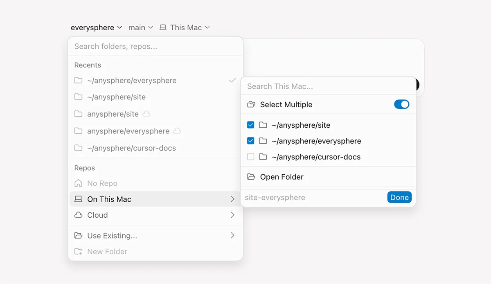Select cloud repo anysphere/site
The height and width of the screenshot is (284, 491).
[155, 114]
